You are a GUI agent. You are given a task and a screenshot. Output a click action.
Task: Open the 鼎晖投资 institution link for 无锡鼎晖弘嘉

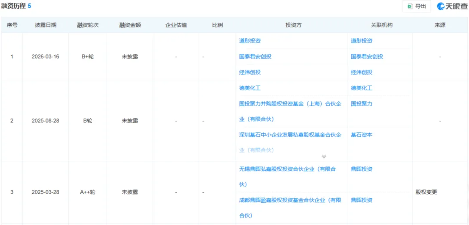(x=362, y=169)
